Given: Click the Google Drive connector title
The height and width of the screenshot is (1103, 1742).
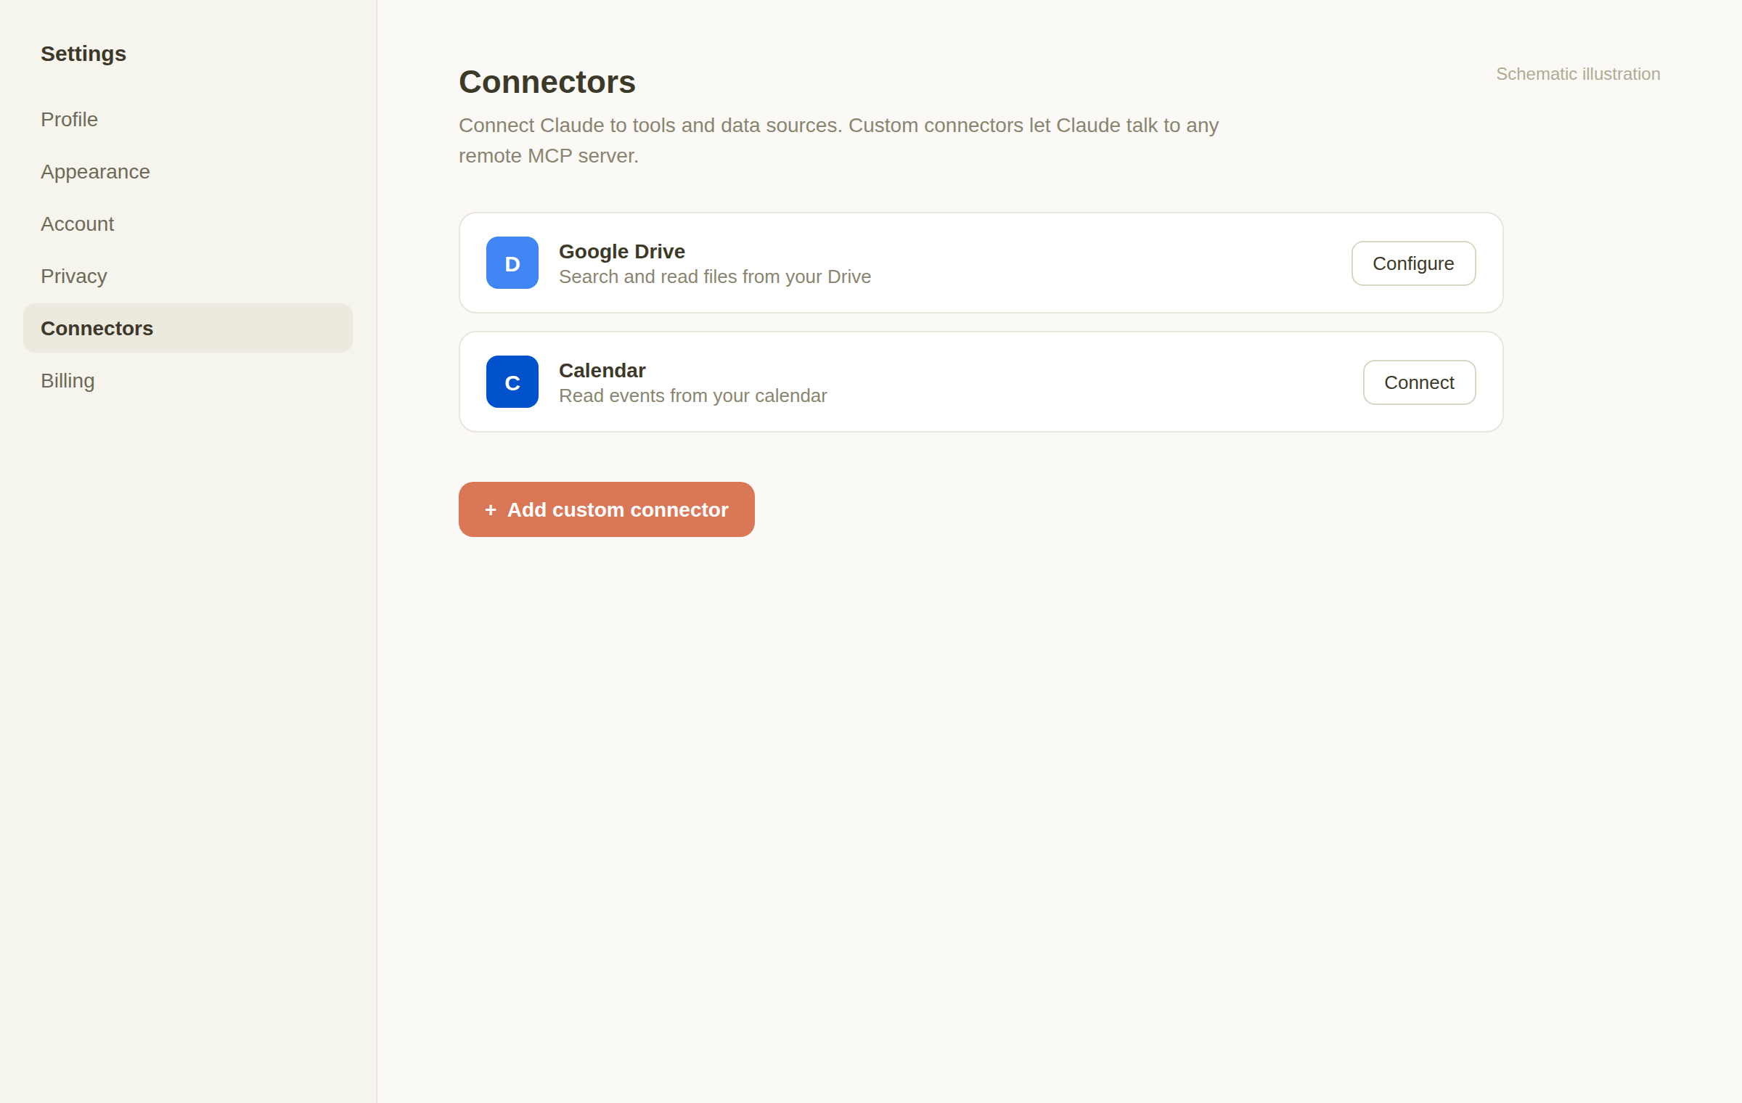Looking at the screenshot, I should tap(622, 251).
